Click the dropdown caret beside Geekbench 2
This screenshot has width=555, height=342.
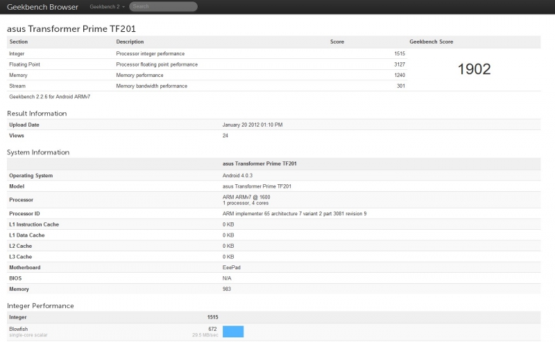[x=121, y=7]
